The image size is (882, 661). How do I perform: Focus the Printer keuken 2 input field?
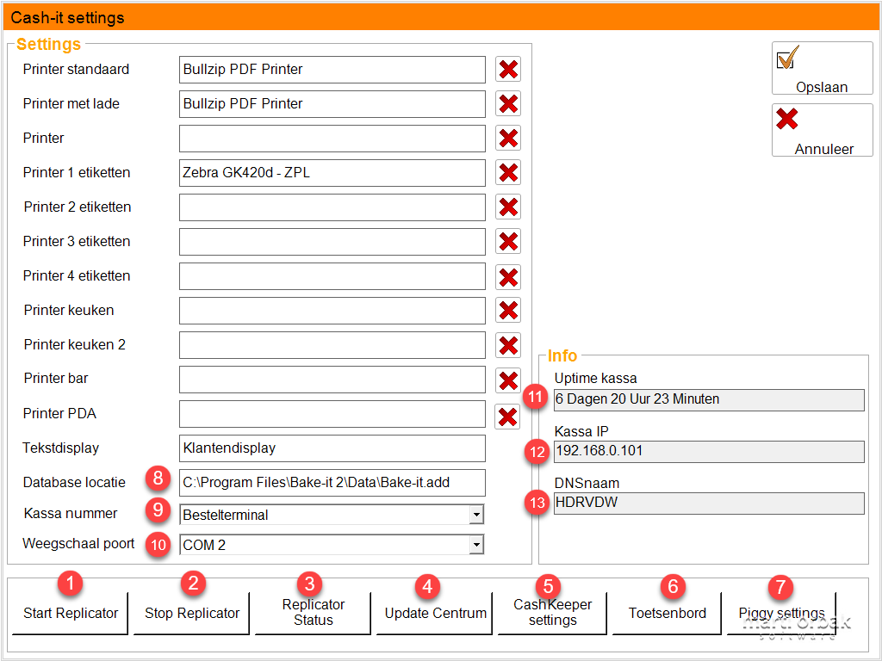coord(332,344)
